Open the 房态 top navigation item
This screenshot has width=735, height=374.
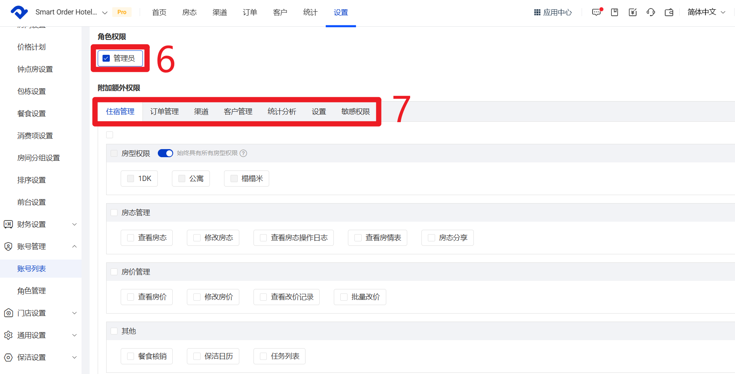pos(189,12)
